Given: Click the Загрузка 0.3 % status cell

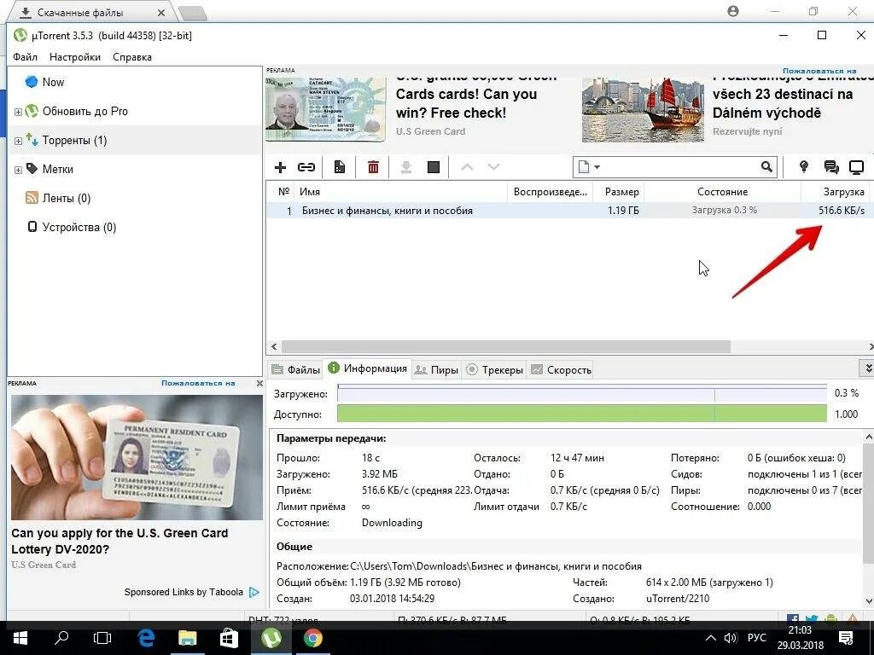Looking at the screenshot, I should click(x=725, y=211).
